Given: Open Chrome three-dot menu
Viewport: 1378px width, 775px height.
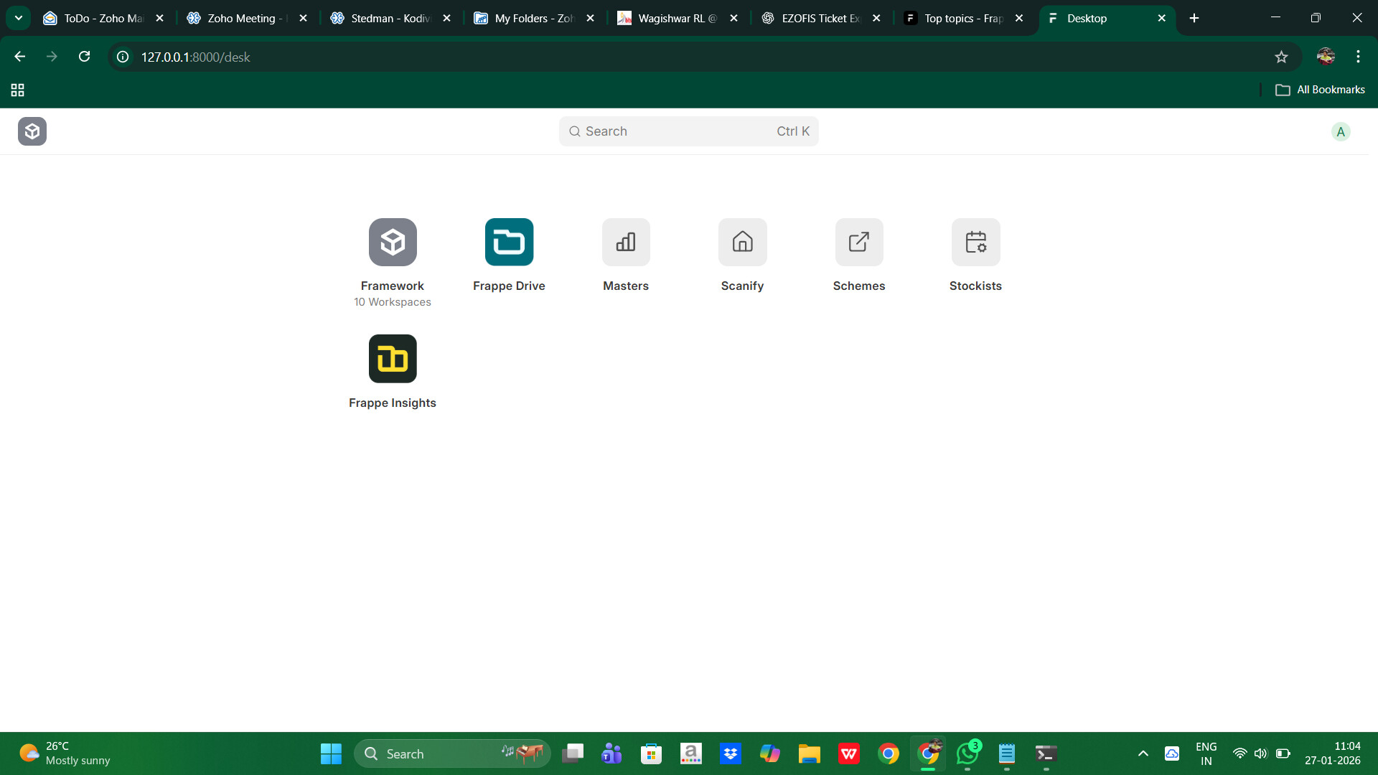Looking at the screenshot, I should pyautogui.click(x=1358, y=57).
